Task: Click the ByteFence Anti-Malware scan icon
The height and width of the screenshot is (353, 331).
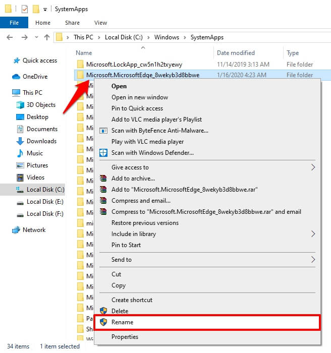Action: 103,131
